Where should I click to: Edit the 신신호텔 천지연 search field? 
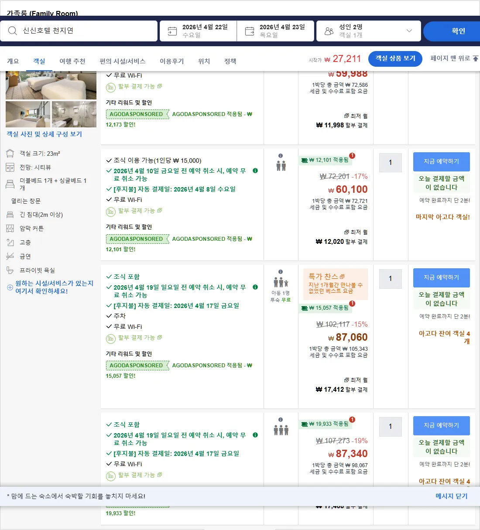point(79,31)
